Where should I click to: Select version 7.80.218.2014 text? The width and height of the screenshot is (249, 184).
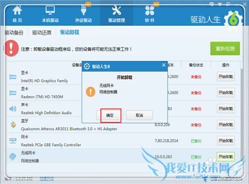pyautogui.click(x=166, y=141)
